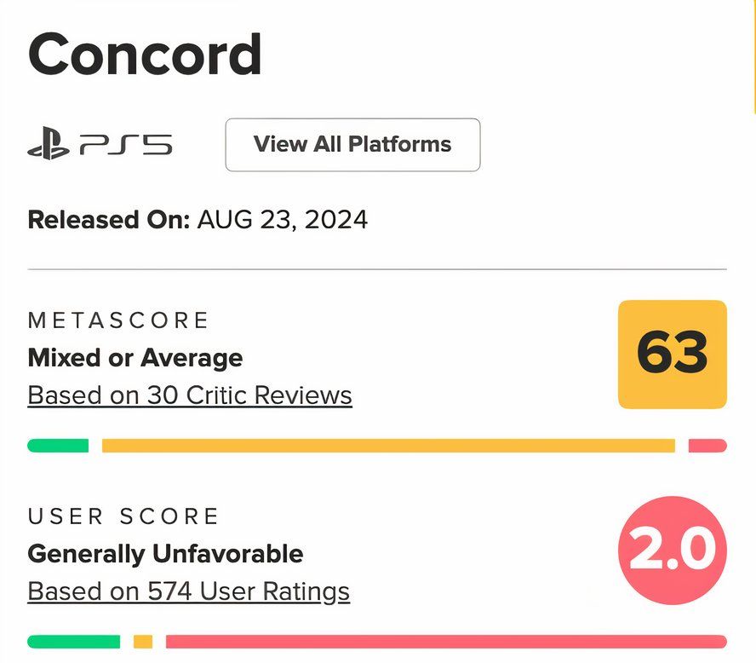Click the METASCORE heading label
756x663 pixels.
tap(118, 320)
